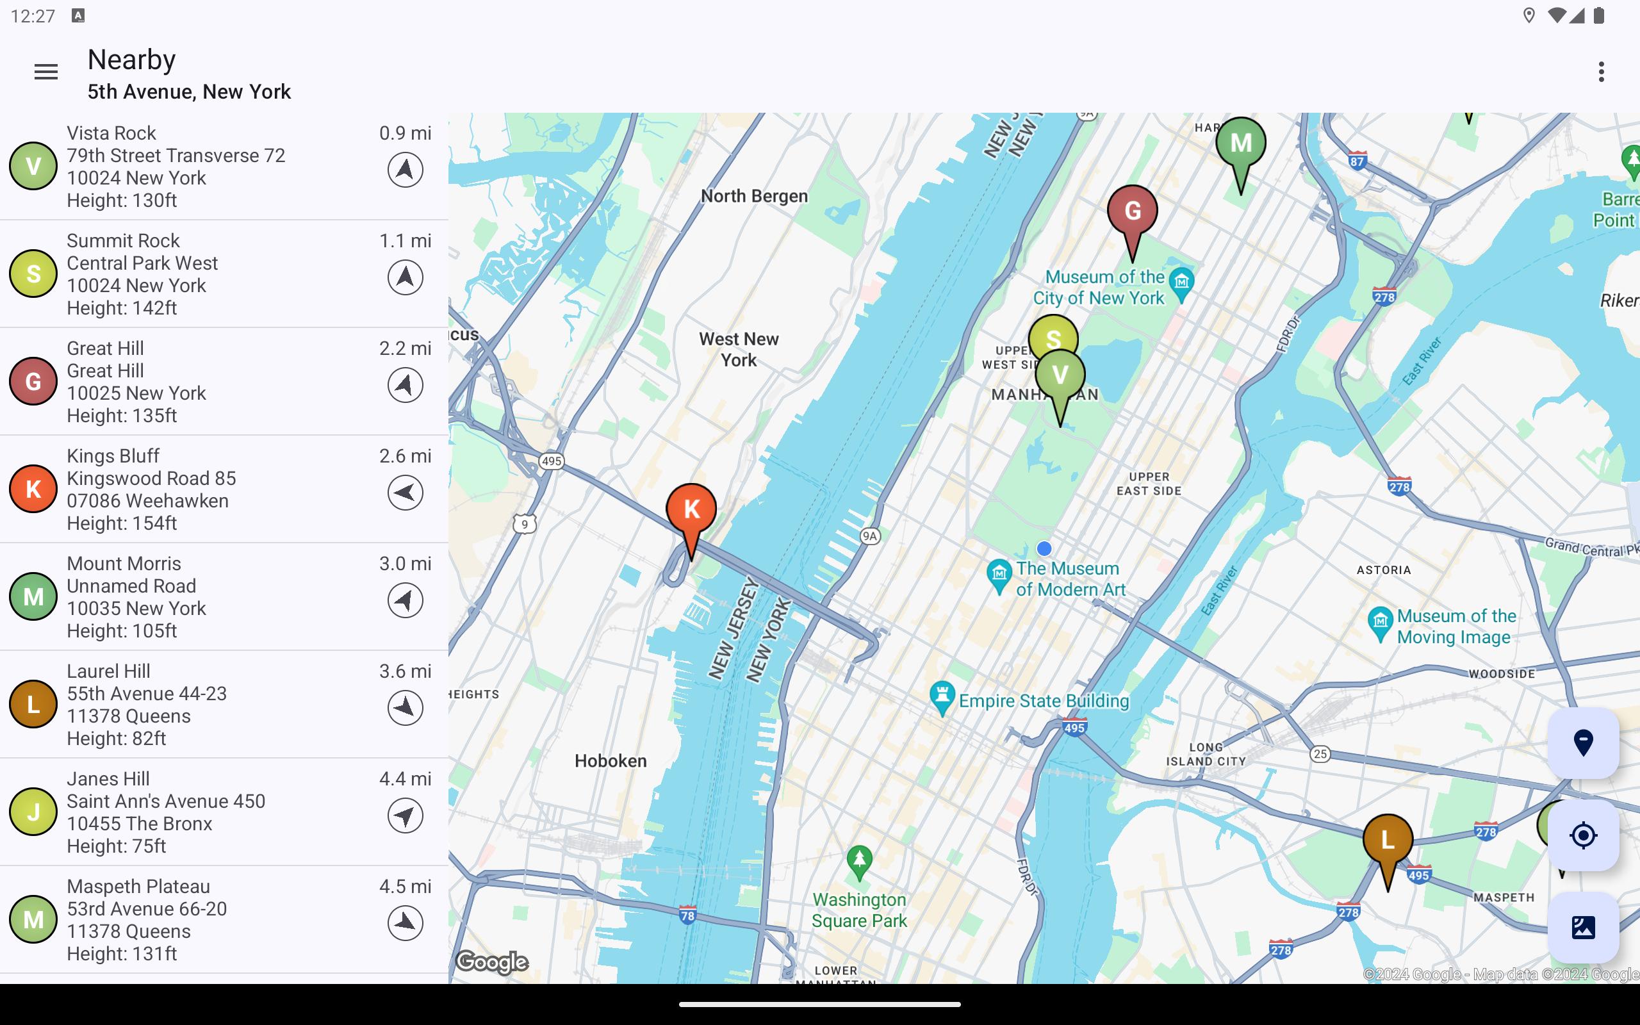Screen dimensions: 1640x1025
Task: Select the green M map pin
Action: point(1241,143)
